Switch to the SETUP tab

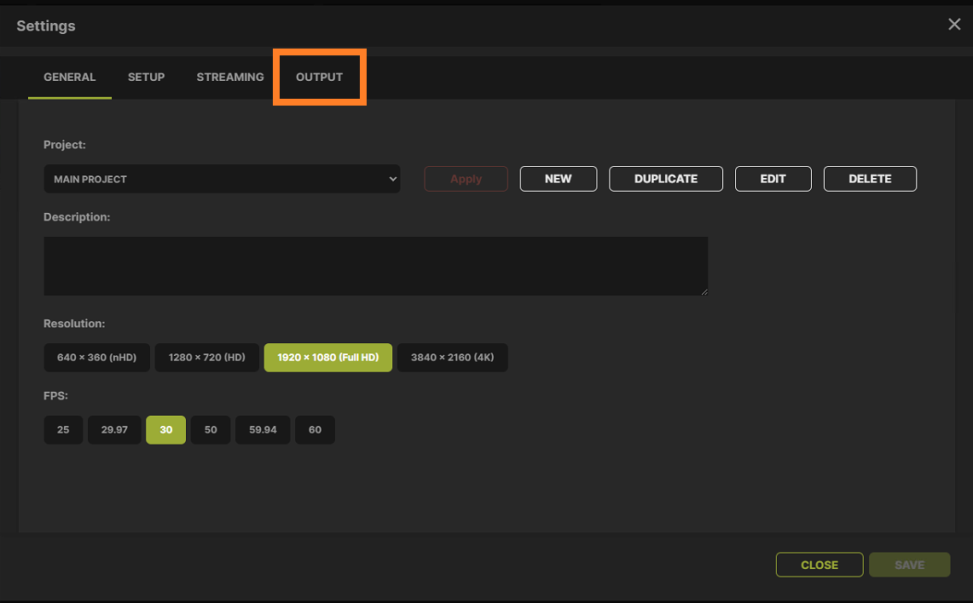click(146, 77)
